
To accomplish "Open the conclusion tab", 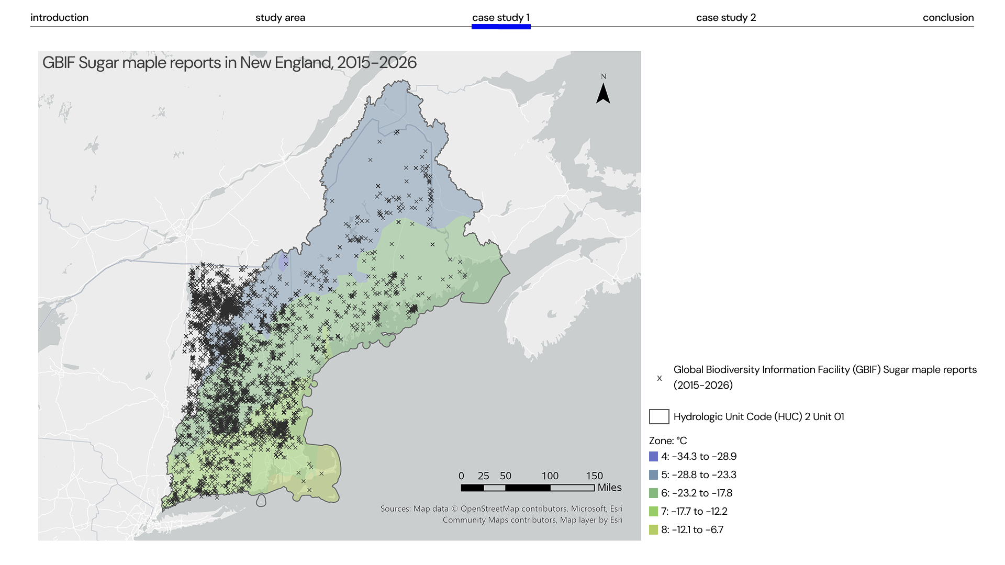I will click(948, 17).
